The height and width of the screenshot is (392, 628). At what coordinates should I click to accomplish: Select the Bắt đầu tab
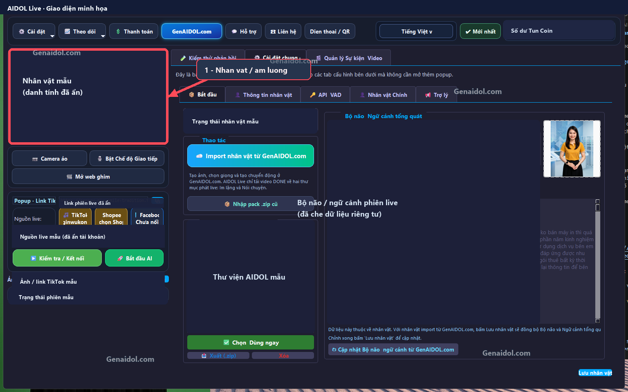coord(202,94)
